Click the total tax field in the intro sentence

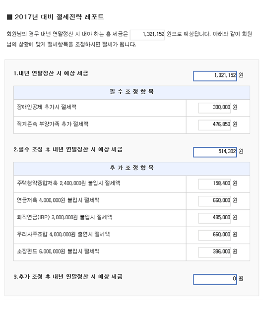147,35
